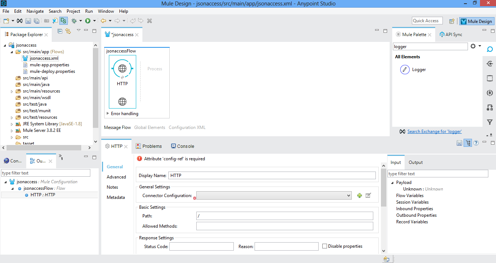
Task: Open the Run dropdown arrow
Action: pos(94,21)
